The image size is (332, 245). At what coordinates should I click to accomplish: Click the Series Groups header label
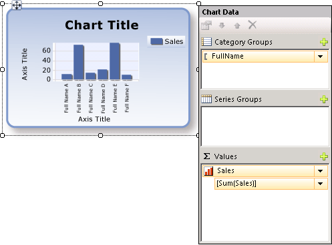(238, 99)
